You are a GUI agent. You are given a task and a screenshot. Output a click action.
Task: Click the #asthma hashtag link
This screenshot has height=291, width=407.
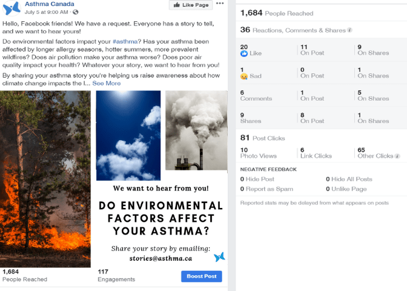coord(125,41)
